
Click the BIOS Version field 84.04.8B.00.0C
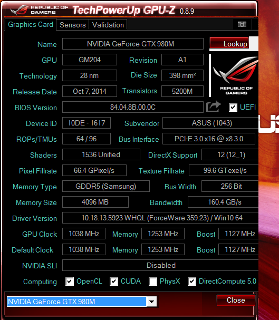tap(133, 107)
